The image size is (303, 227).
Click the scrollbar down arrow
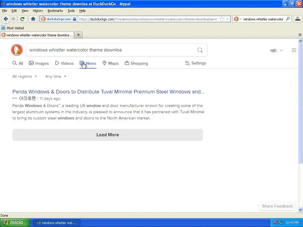point(300,210)
